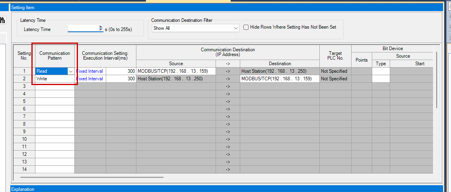Click the Communication Pattern cell of row 6
This screenshot has width=451, height=192.
point(55,109)
